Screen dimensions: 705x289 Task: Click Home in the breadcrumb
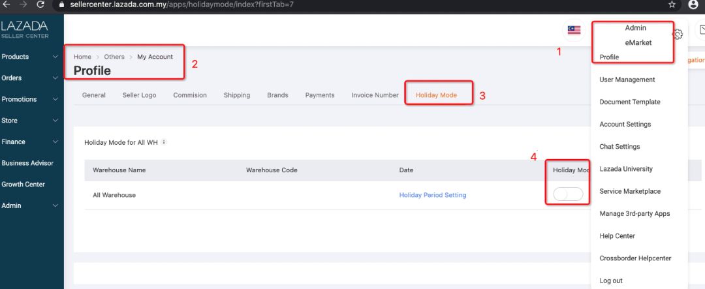pos(82,57)
